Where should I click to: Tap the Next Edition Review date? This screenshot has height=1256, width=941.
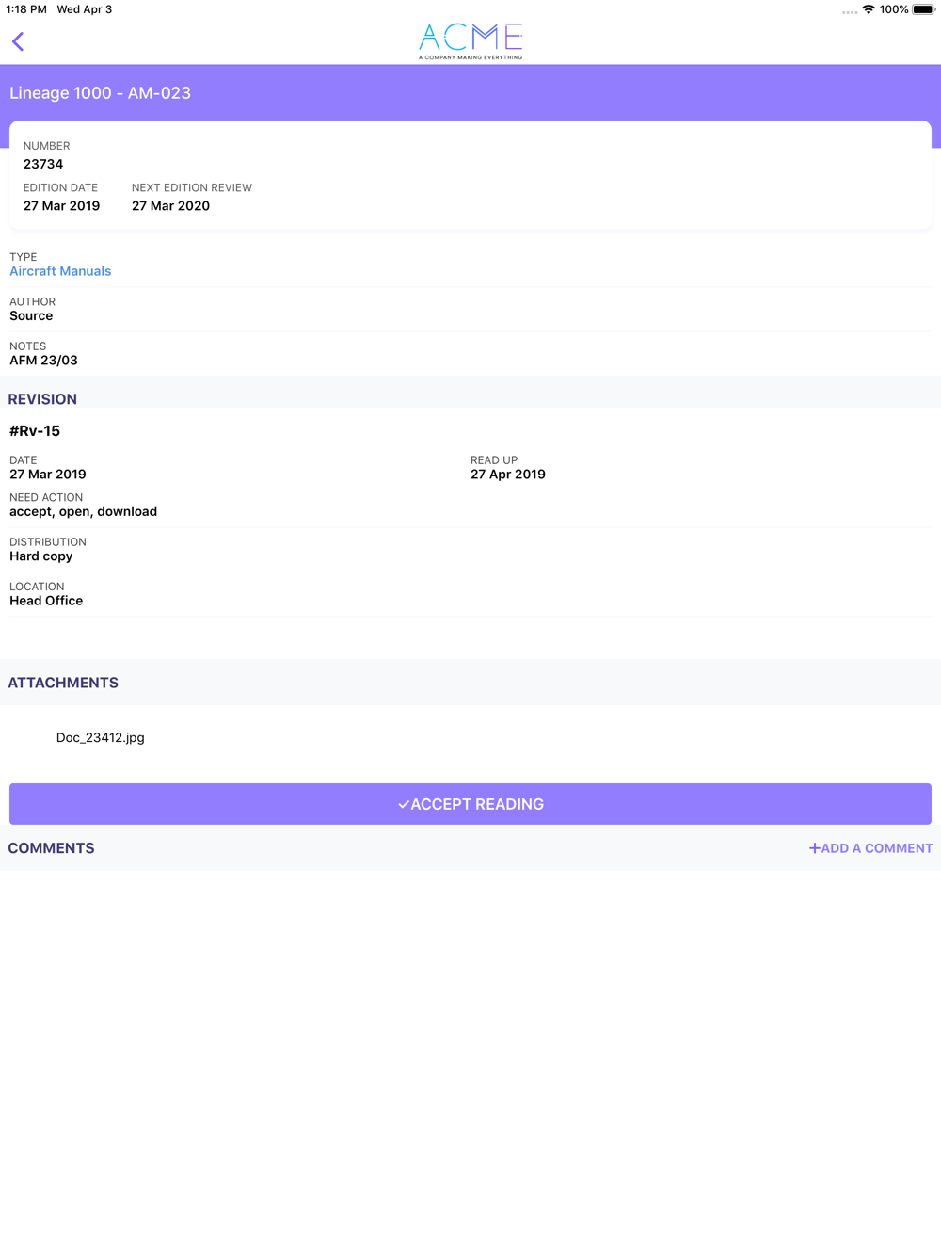click(170, 206)
